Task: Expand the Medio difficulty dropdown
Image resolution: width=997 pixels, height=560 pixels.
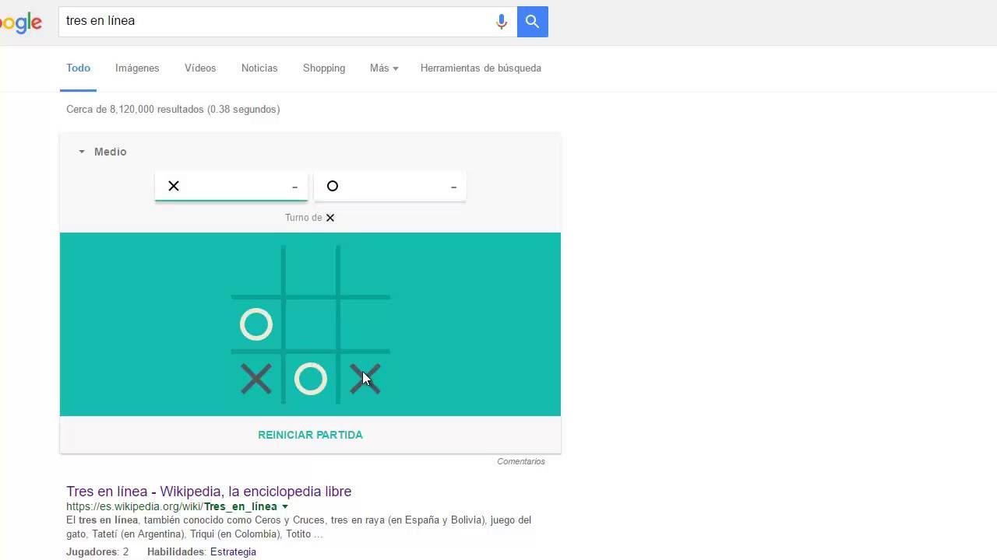Action: [x=103, y=152]
